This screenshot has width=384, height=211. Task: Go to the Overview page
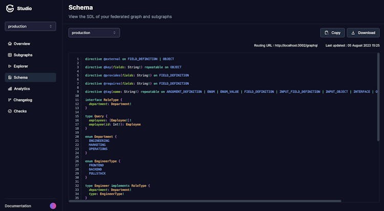pos(22,44)
